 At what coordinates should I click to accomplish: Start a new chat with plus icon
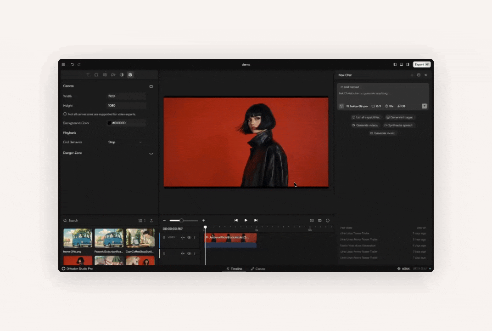click(412, 75)
